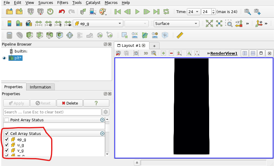Image resolution: width=274 pixels, height=166 pixels.
Task: Uncheck the v_g cell array
Action: (x=7, y=150)
